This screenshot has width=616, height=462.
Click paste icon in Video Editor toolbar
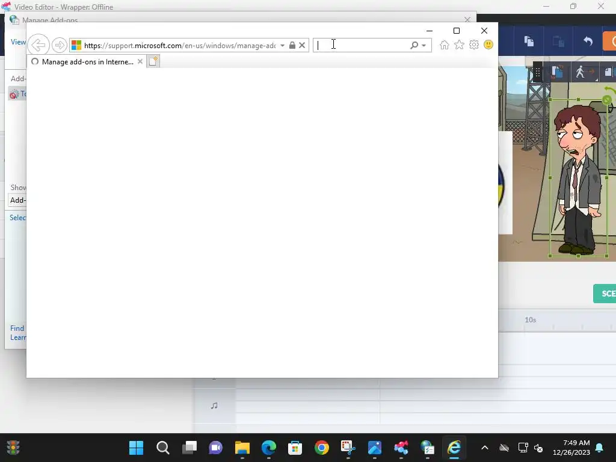coord(558,41)
